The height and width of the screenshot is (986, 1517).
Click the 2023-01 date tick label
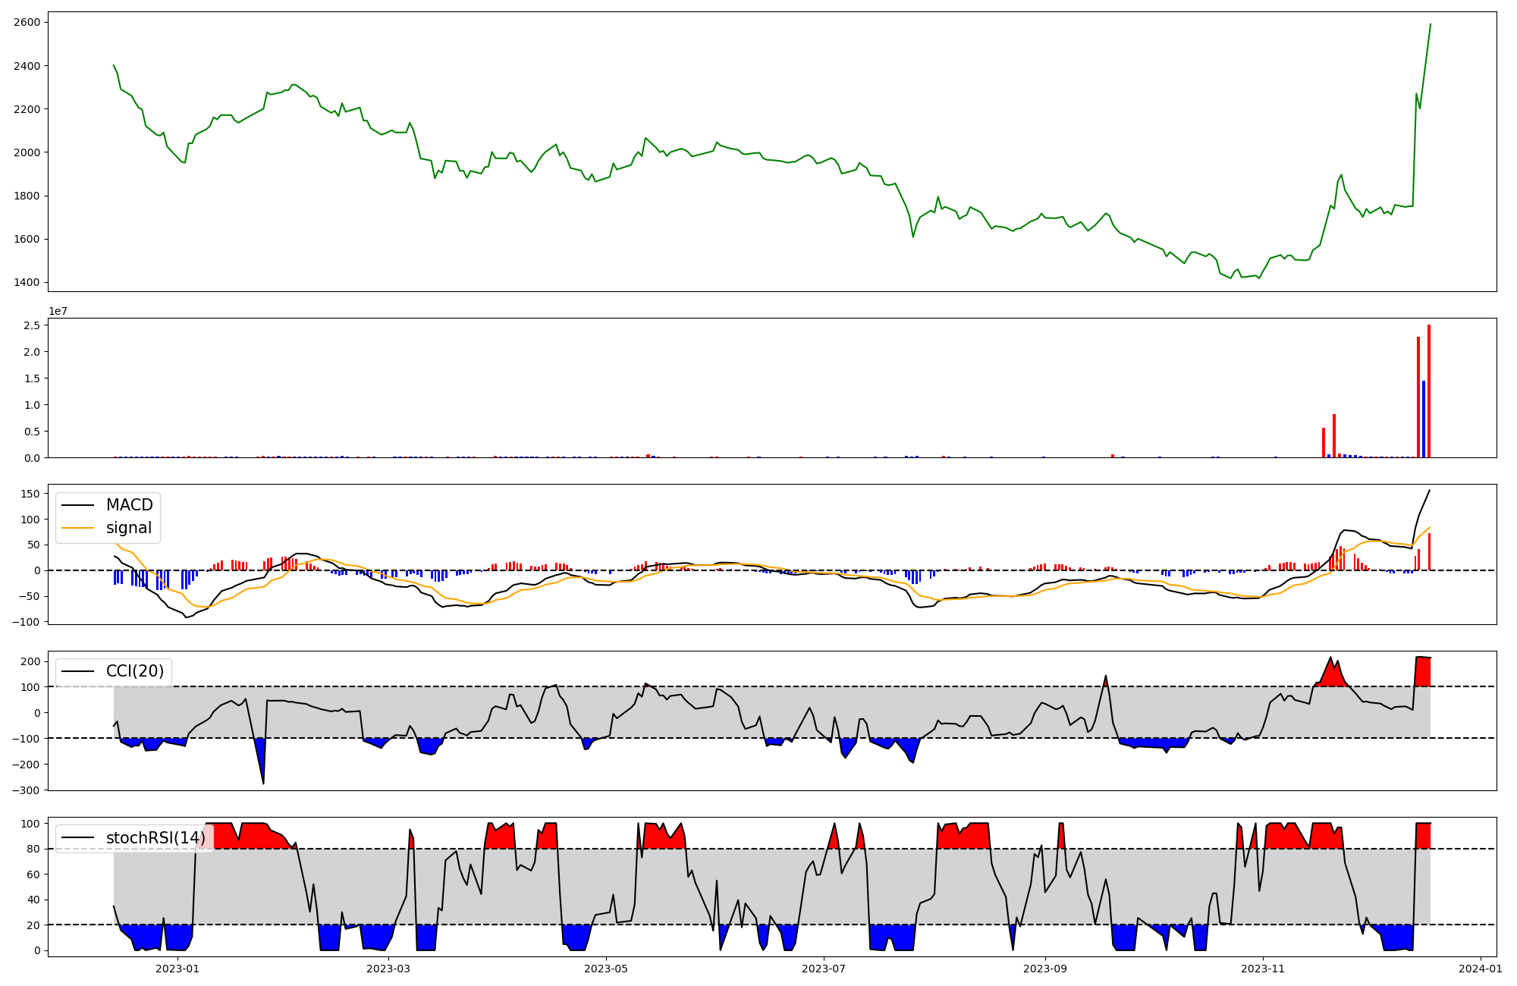pyautogui.click(x=177, y=968)
